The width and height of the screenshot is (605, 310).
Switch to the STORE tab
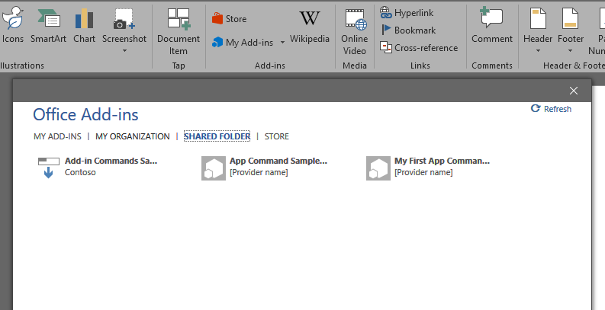point(277,136)
